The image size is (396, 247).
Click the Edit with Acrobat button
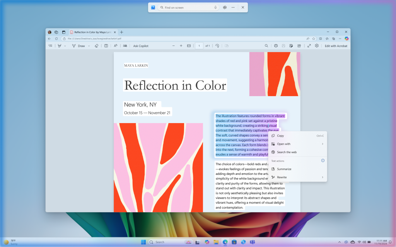tap(335, 46)
